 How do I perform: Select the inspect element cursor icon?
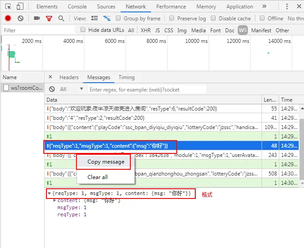[x=8, y=7]
